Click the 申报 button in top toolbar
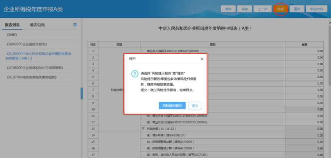The image size is (331, 158). [281, 9]
